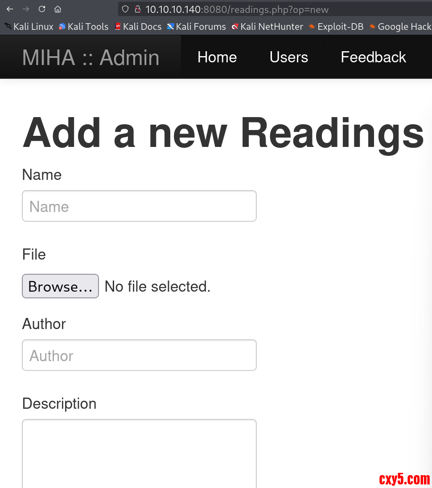Click the shield tracking protection icon
Screen dimensions: 432x488
pos(125,9)
